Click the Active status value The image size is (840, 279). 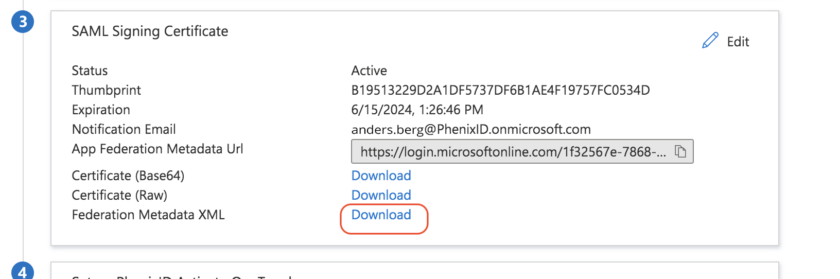(369, 71)
